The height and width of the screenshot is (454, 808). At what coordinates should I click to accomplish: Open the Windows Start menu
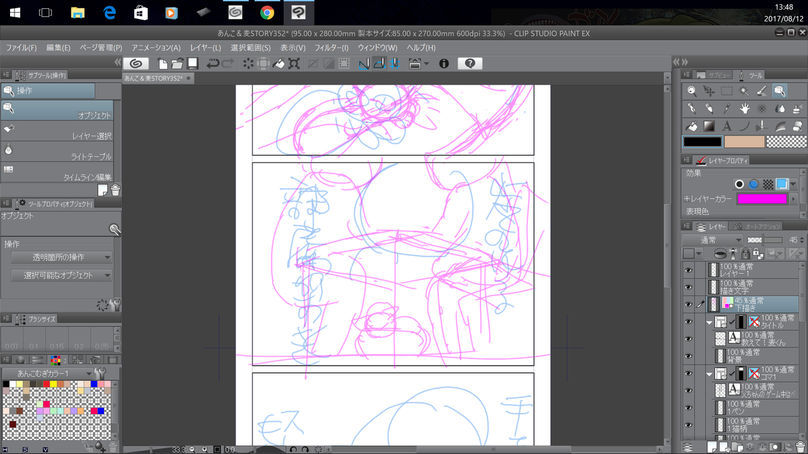tap(15, 13)
